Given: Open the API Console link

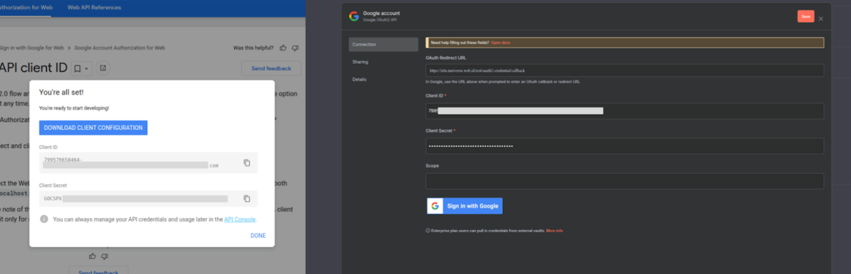Looking at the screenshot, I should pyautogui.click(x=240, y=219).
